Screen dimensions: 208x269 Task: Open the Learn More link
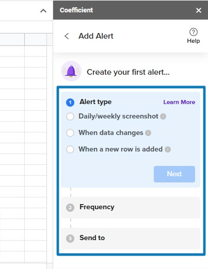tap(179, 102)
